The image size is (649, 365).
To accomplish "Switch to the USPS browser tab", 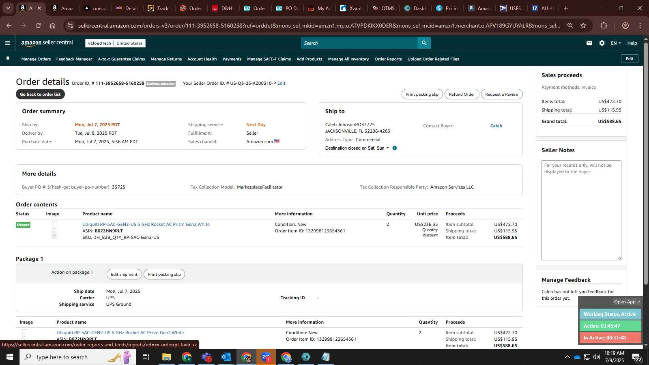I will pos(511,8).
